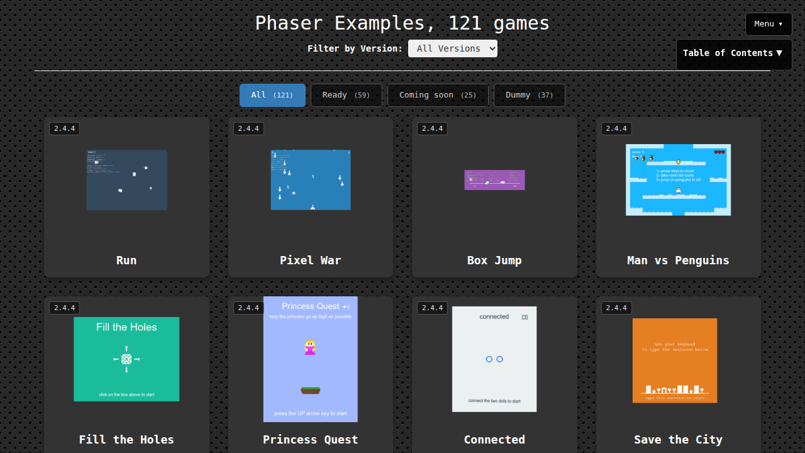Open the Princess Quest game thumbnail
The width and height of the screenshot is (805, 453).
(x=311, y=359)
